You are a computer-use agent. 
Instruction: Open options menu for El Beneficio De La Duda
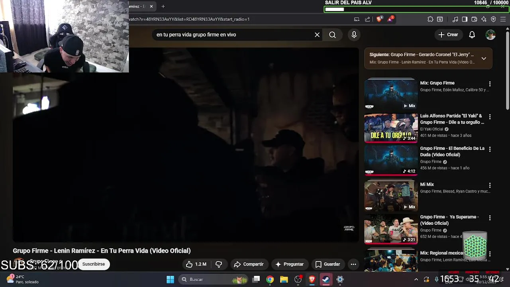[490, 149]
